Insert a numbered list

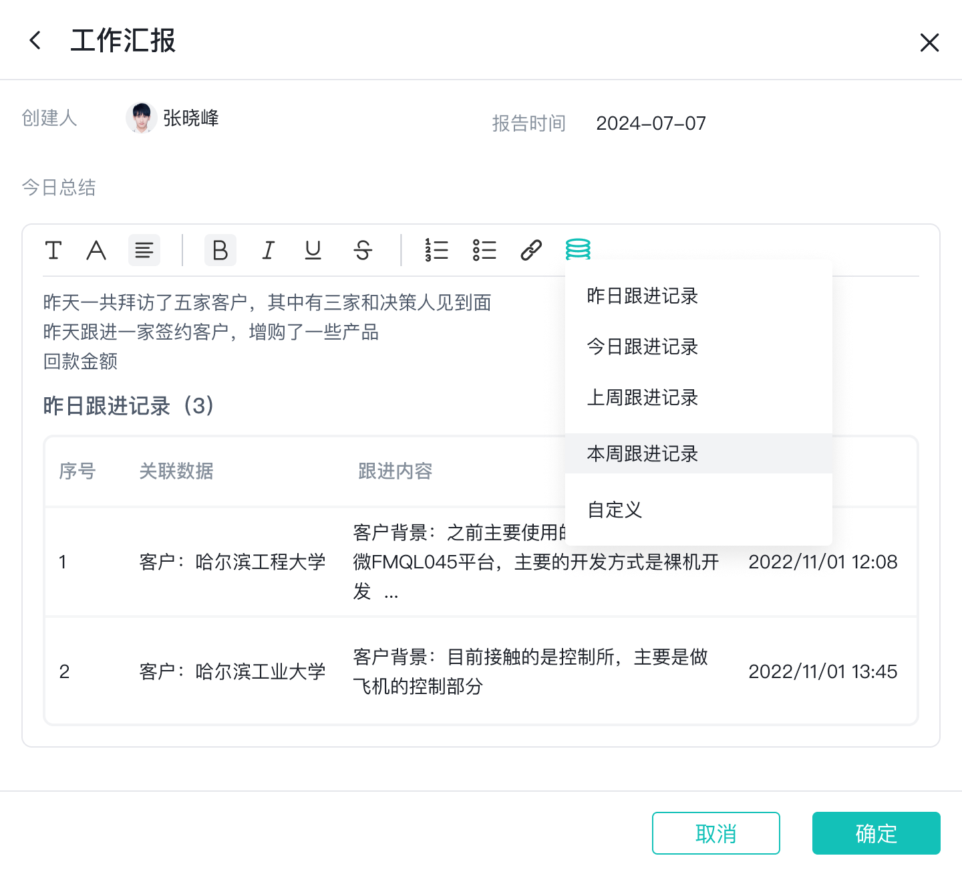click(437, 251)
